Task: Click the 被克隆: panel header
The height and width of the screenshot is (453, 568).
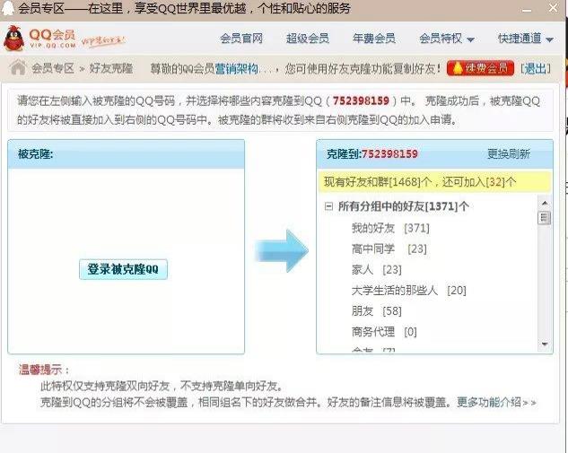Action: coord(126,154)
